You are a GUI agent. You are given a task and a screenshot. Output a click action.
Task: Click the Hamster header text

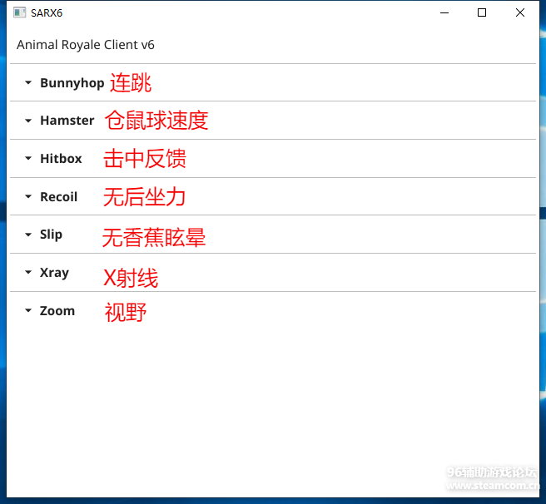[67, 121]
